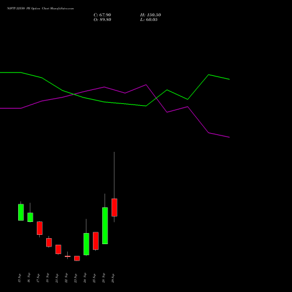Select the close value C: 67.90
Image resolution: width=292 pixels, height=292 pixels.
(102, 15)
